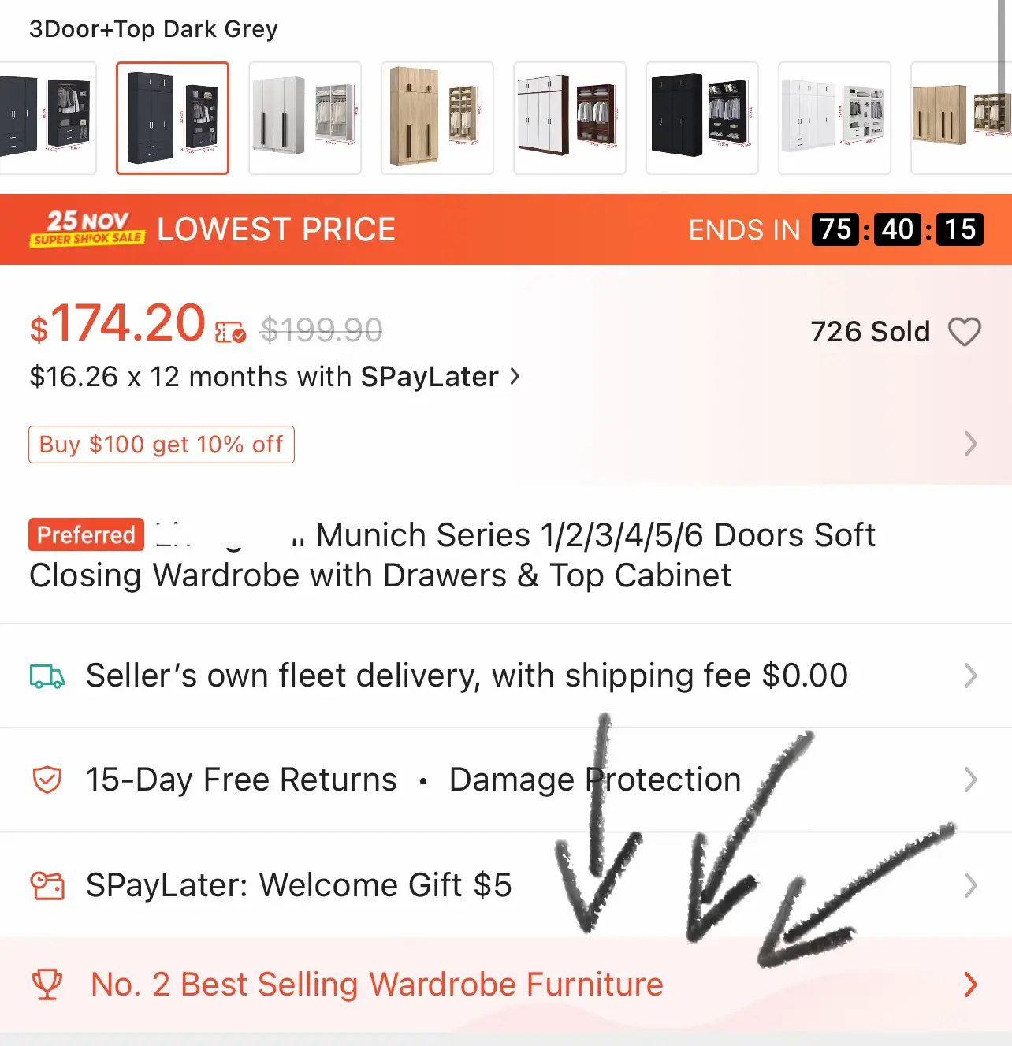The width and height of the screenshot is (1012, 1046).
Task: Open SPayLater 12 months installment link
Action: [x=274, y=377]
